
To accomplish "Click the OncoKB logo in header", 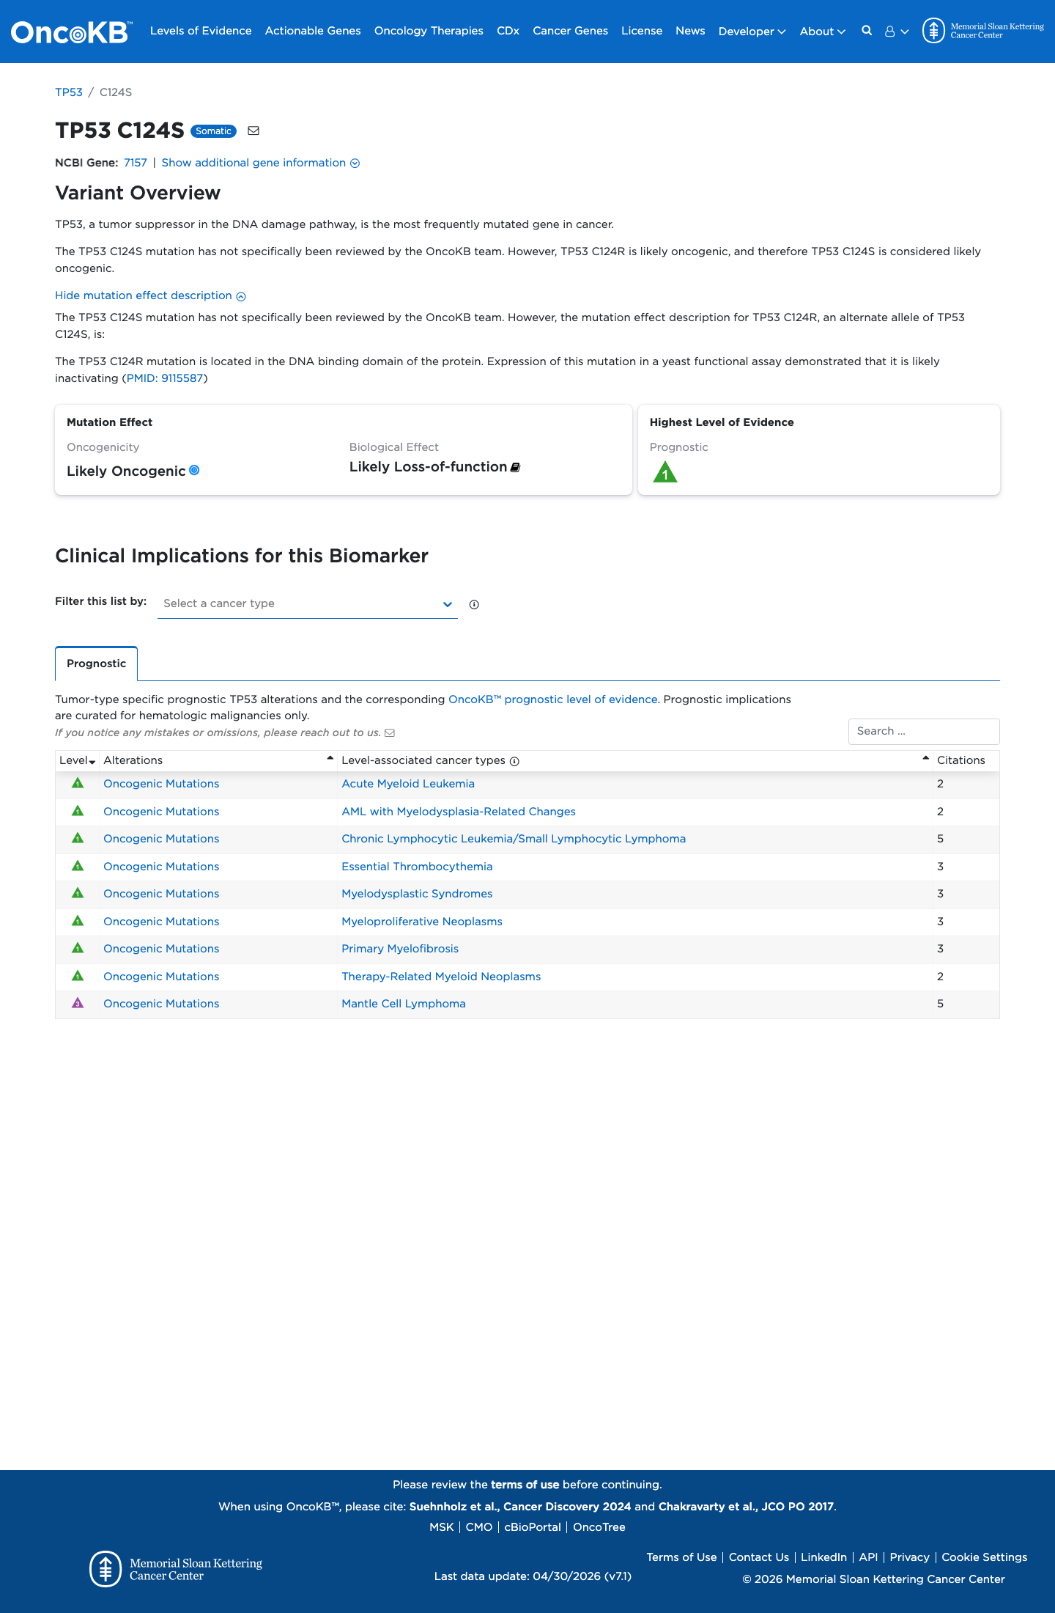I will coord(71,32).
